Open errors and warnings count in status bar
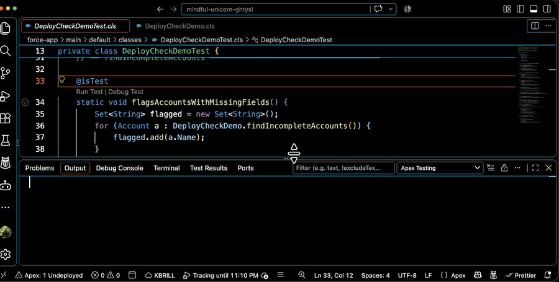 pos(106,275)
